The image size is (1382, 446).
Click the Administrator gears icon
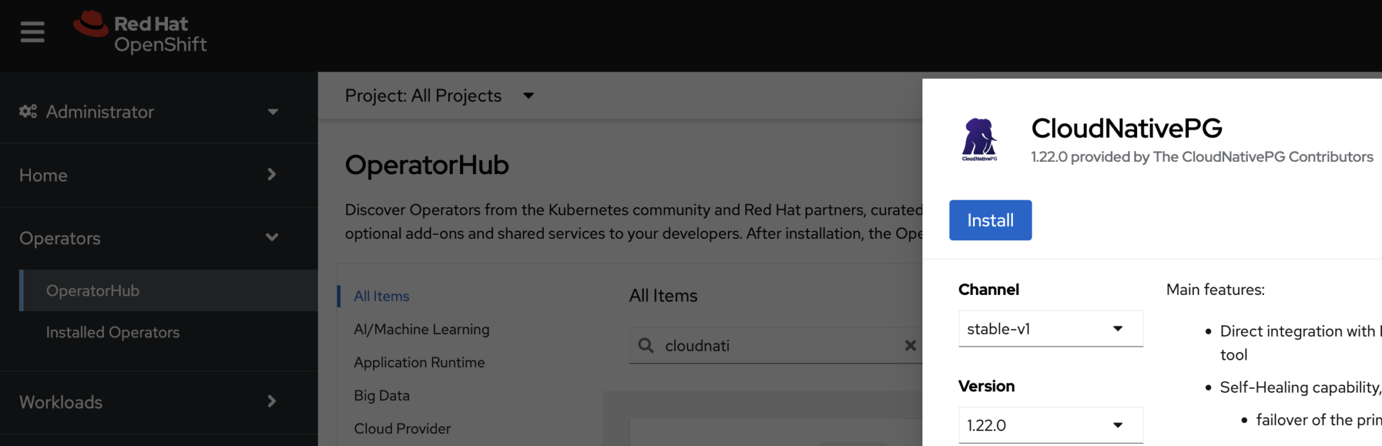[28, 111]
